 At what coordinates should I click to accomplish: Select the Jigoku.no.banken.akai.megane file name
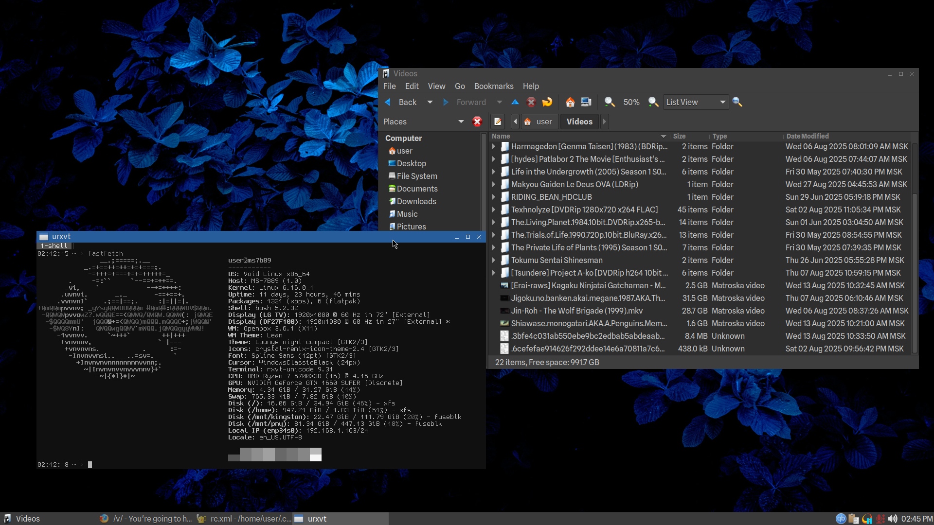[588, 298]
